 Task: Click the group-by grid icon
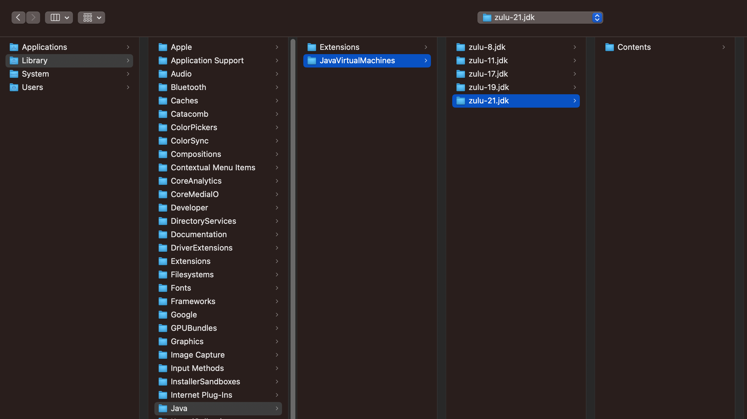coord(88,18)
